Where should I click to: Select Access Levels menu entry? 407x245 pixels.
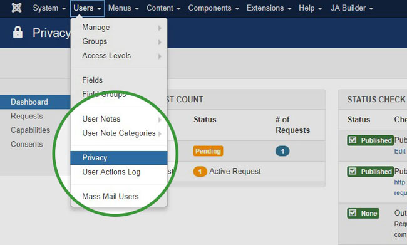[118, 55]
